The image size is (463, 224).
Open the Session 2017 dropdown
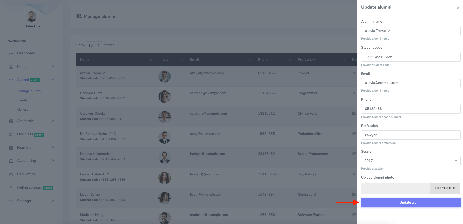tap(410, 161)
